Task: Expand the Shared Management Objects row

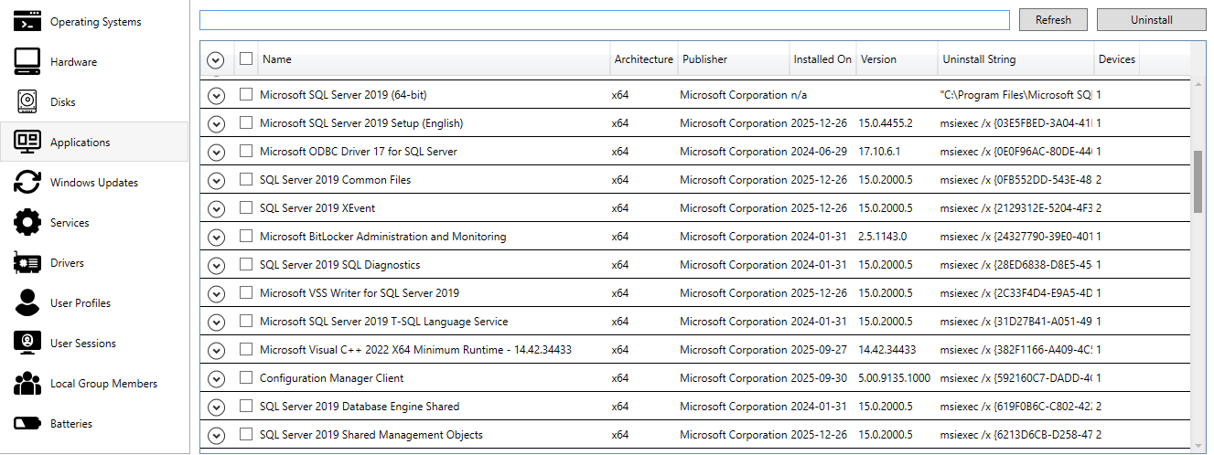Action: [216, 436]
